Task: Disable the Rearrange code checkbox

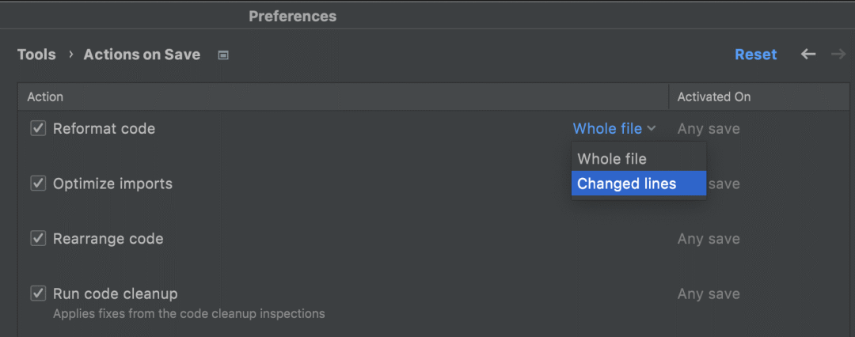Action: click(38, 239)
